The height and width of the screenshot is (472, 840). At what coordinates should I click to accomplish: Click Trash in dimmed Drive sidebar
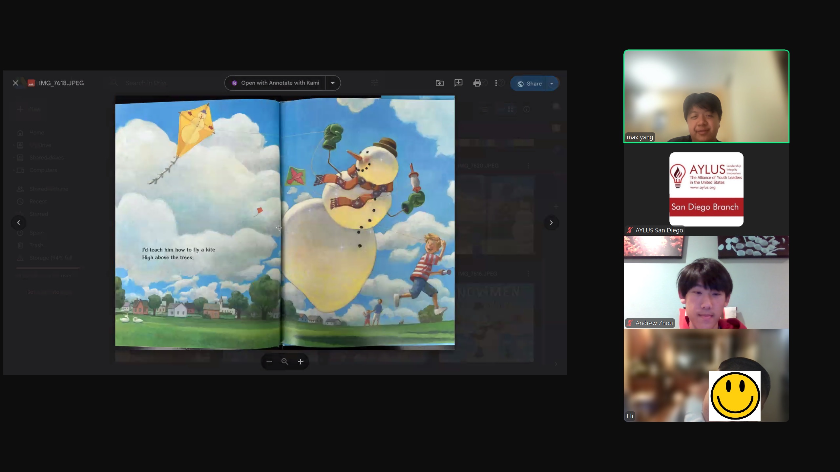pyautogui.click(x=36, y=245)
